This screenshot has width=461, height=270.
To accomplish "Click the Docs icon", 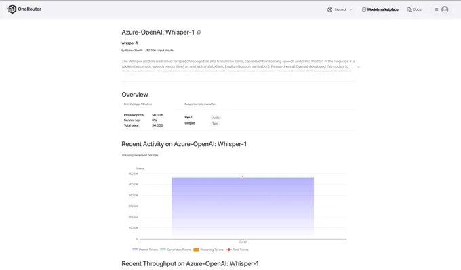I will tap(409, 9).
